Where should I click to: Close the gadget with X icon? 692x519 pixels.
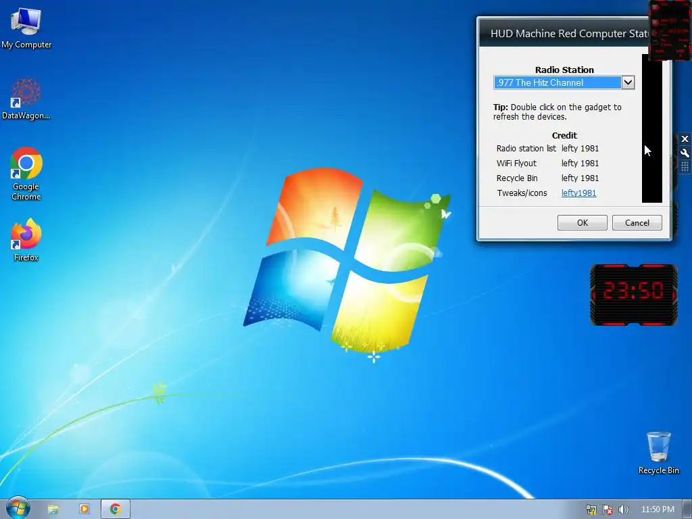click(685, 139)
